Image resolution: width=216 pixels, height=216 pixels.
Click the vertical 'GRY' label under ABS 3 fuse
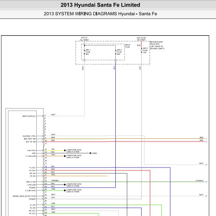tap(140, 68)
